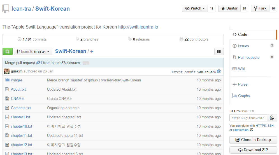Open the jjuakim author link

[x=17, y=71]
